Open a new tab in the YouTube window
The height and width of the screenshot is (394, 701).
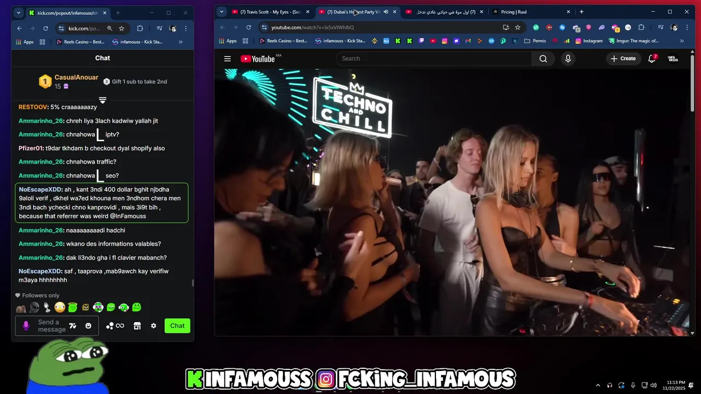point(582,11)
